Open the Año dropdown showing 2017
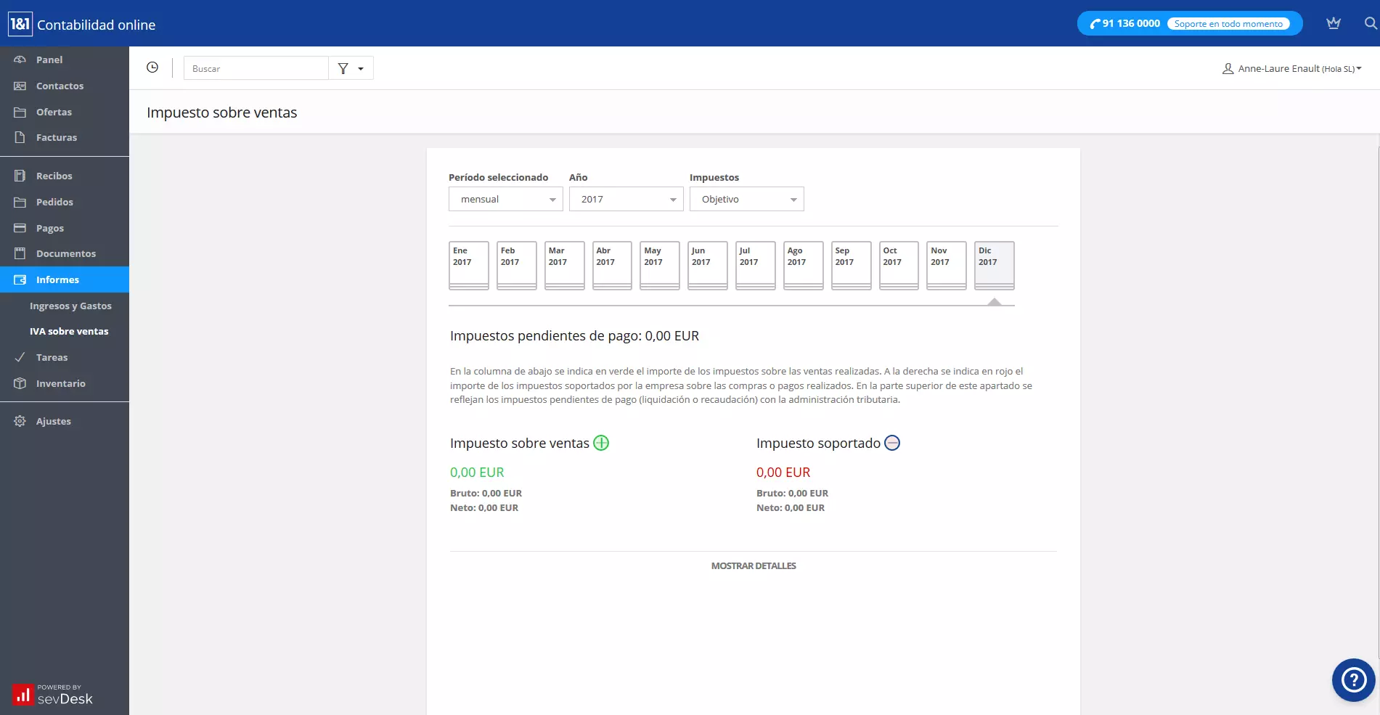The height and width of the screenshot is (715, 1380). [x=625, y=198]
